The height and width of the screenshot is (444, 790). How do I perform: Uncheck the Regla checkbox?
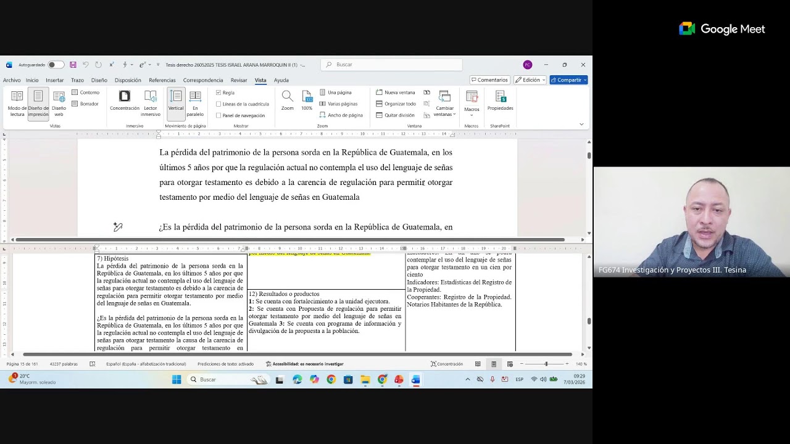pyautogui.click(x=218, y=92)
